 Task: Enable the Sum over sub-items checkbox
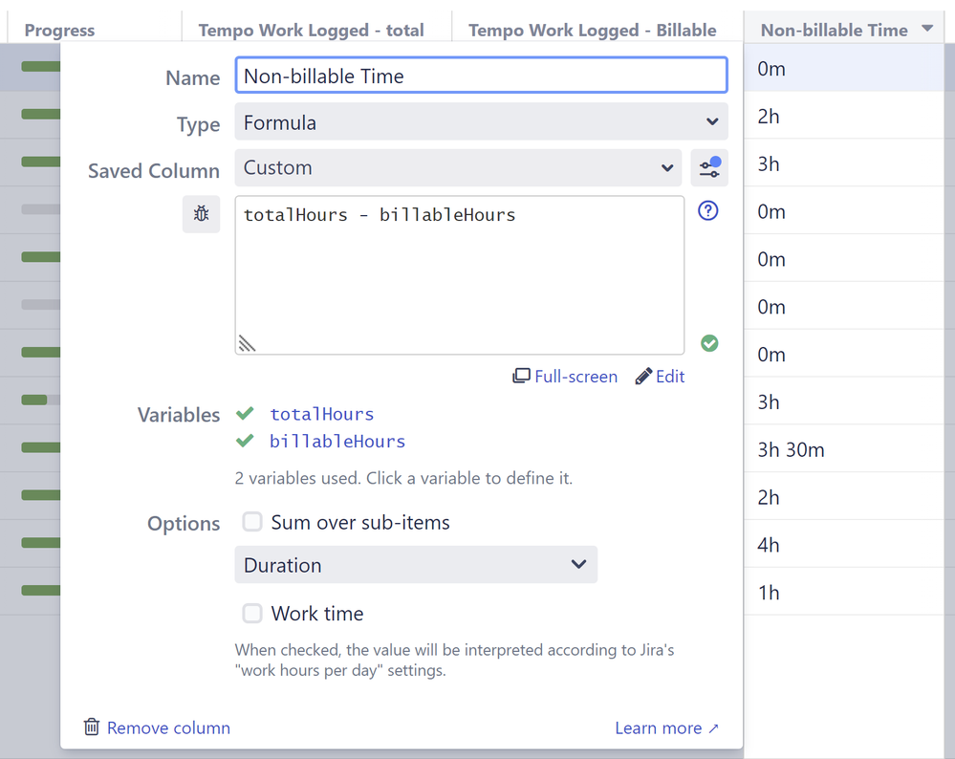click(x=252, y=522)
